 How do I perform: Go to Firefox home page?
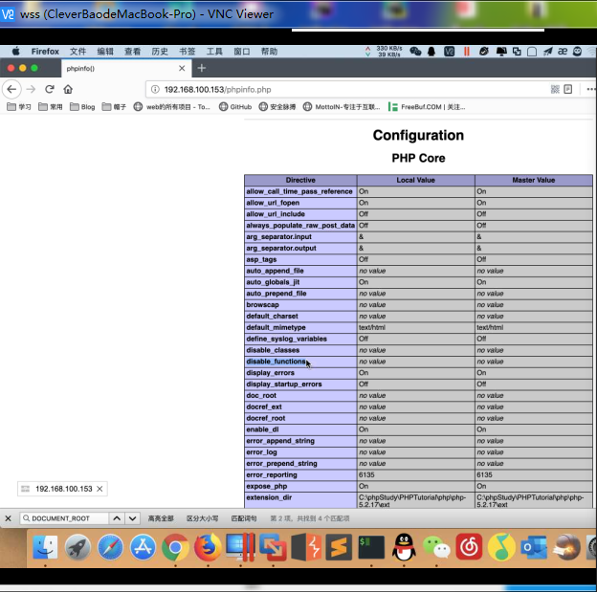coord(68,89)
